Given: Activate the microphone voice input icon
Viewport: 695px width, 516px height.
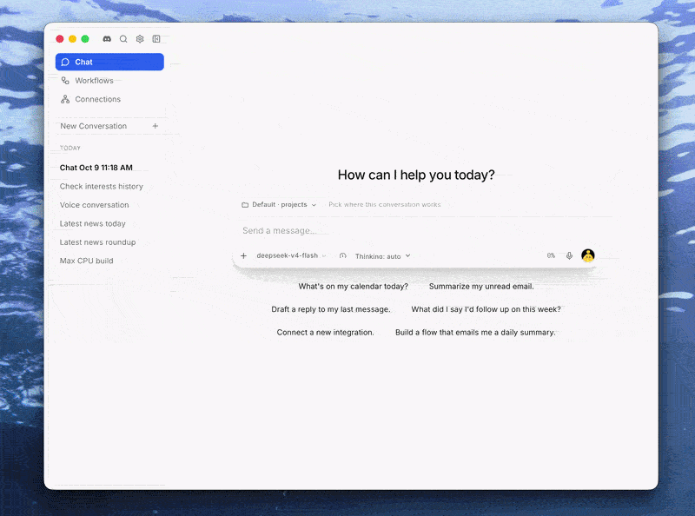Looking at the screenshot, I should [570, 255].
